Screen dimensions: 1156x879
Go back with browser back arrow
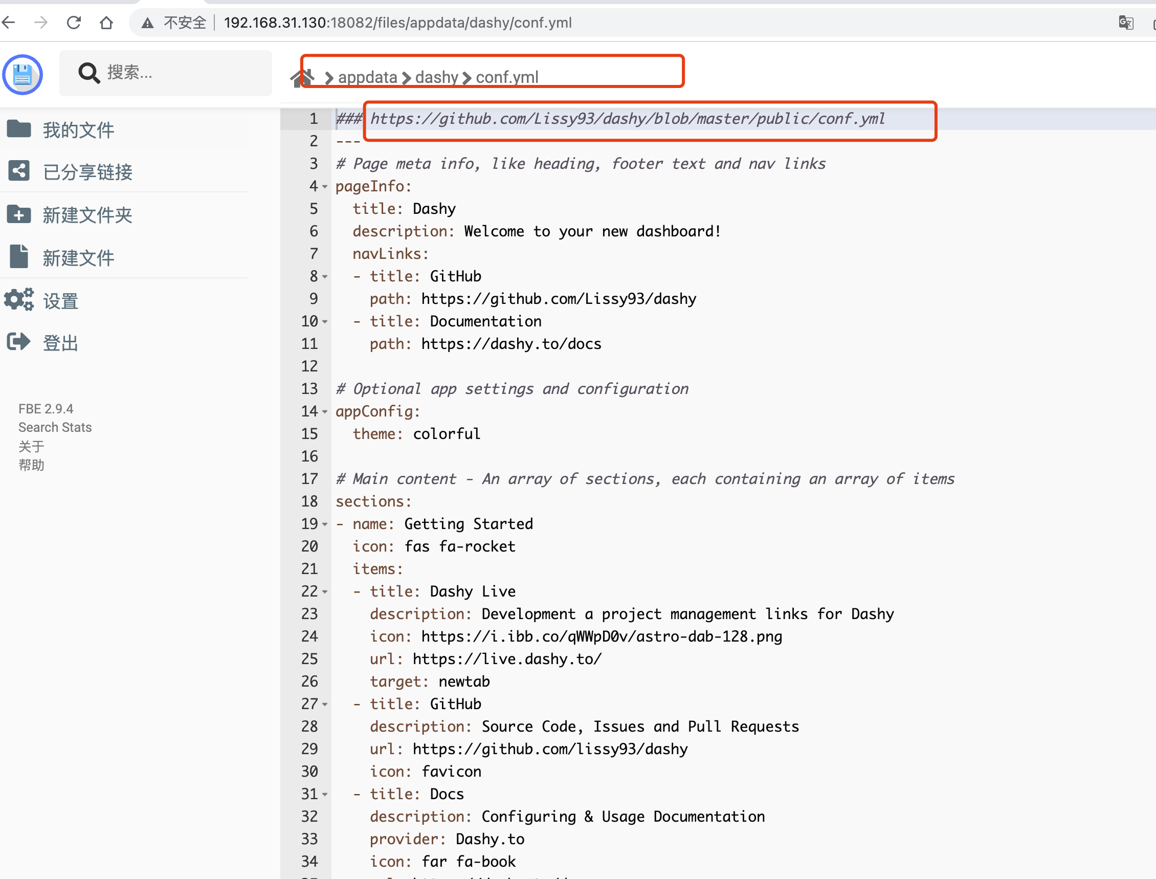click(x=9, y=23)
